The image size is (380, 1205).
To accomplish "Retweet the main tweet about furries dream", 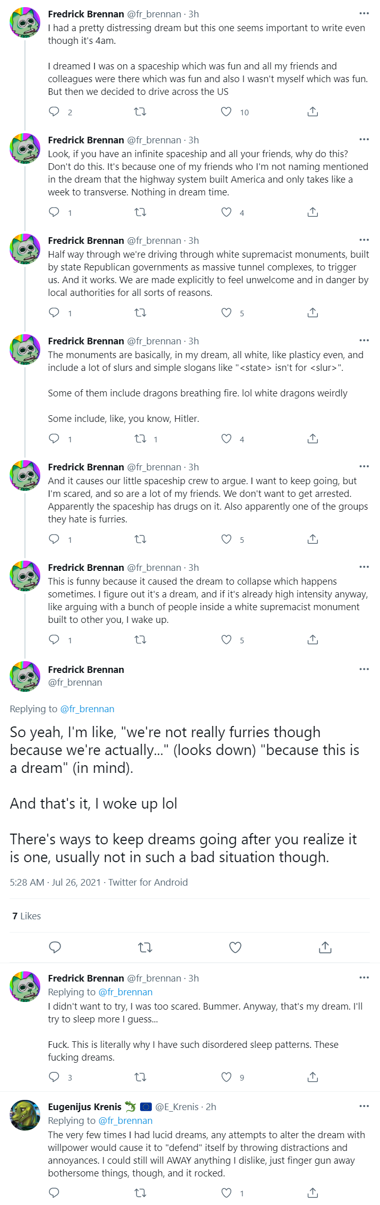I will pyautogui.click(x=145, y=947).
